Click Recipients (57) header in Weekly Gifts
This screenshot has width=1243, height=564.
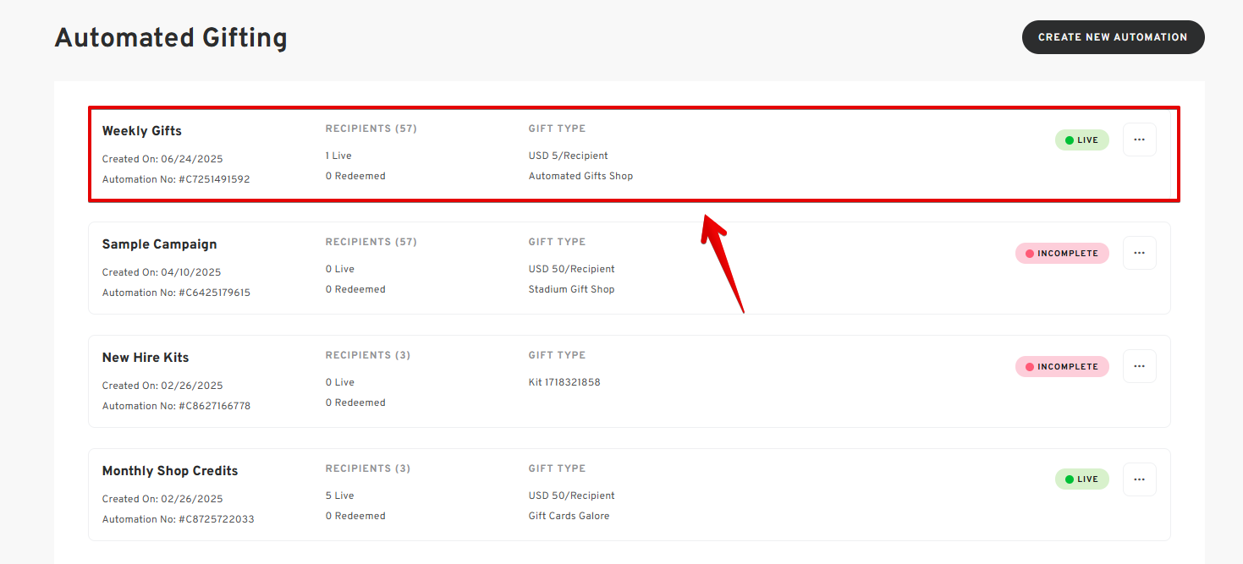[x=371, y=129]
